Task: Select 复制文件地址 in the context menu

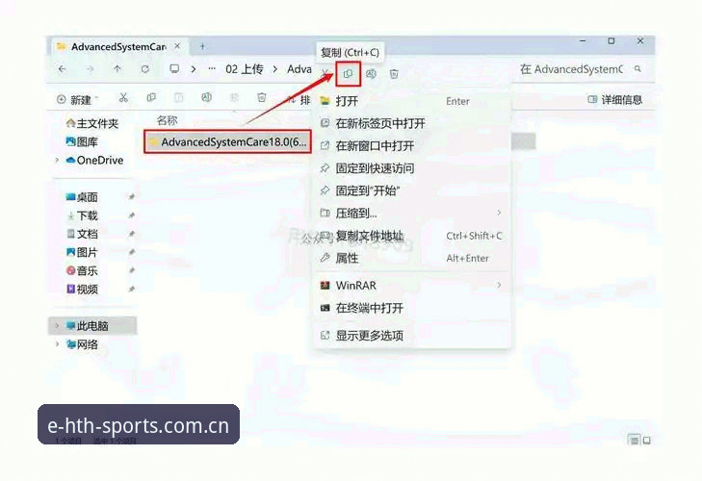Action: [412, 236]
